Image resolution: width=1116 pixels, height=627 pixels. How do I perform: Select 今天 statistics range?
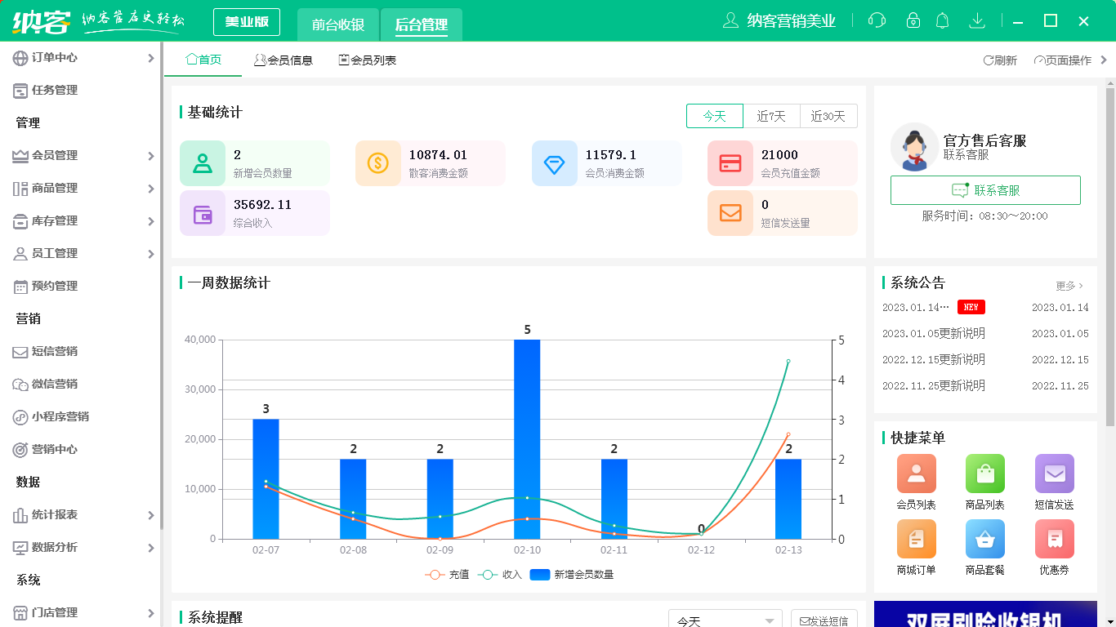[x=715, y=117]
